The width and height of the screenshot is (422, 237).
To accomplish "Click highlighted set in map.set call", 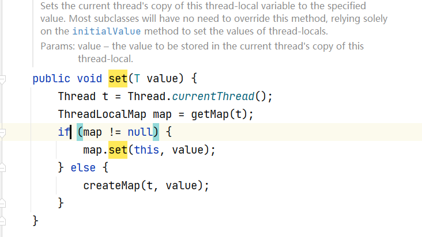I will (x=118, y=150).
